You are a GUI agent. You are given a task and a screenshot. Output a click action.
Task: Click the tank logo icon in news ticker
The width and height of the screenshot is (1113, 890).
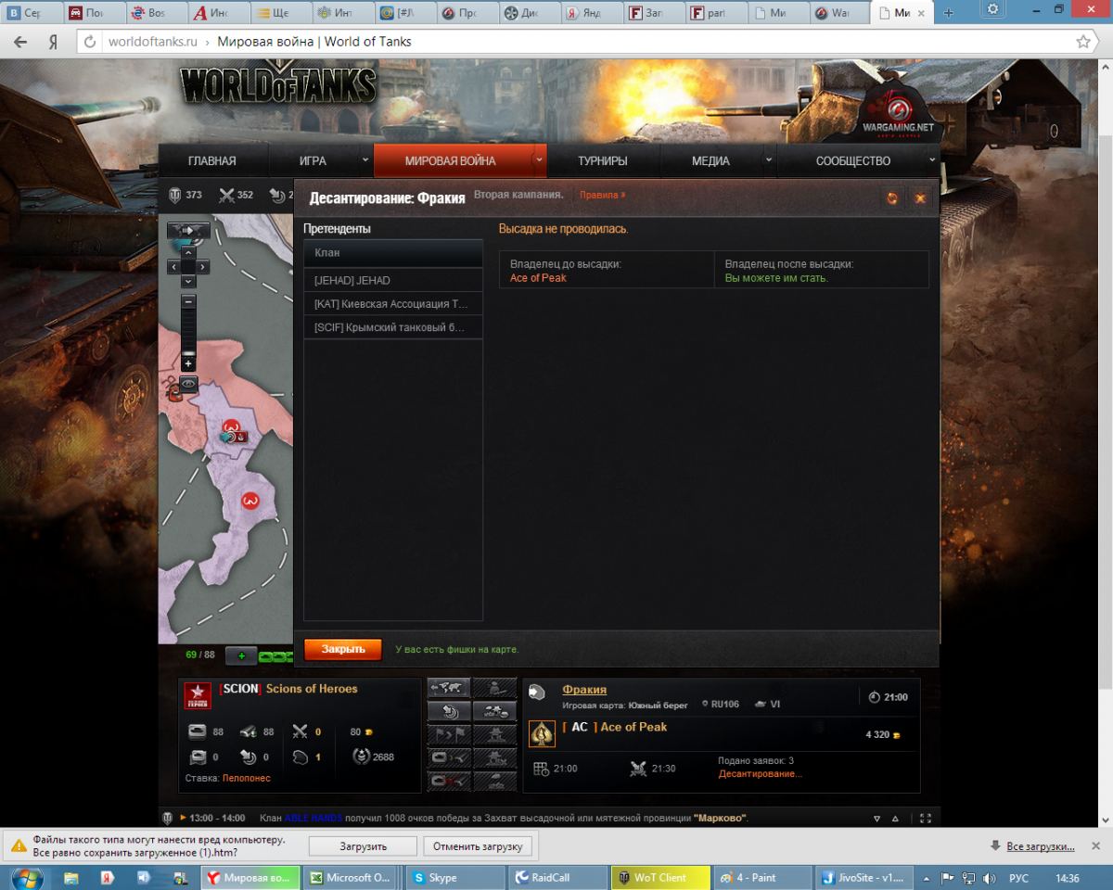(168, 819)
